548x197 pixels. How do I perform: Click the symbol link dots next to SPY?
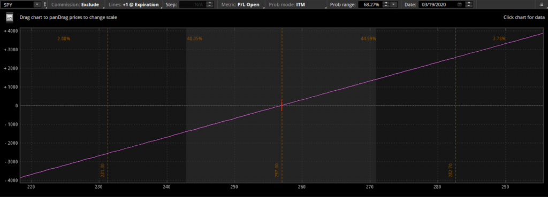pos(45,4)
